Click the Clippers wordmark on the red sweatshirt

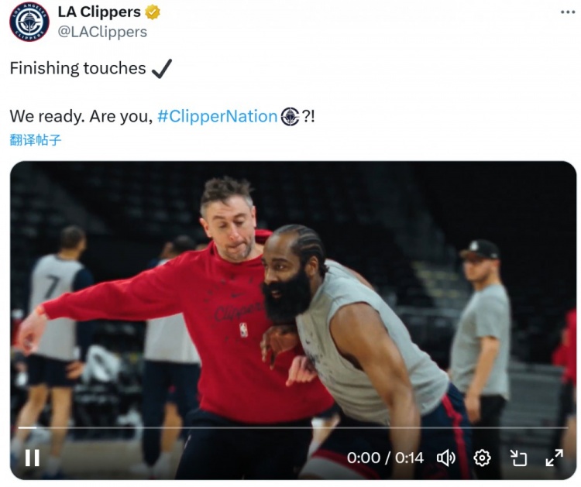(x=239, y=311)
